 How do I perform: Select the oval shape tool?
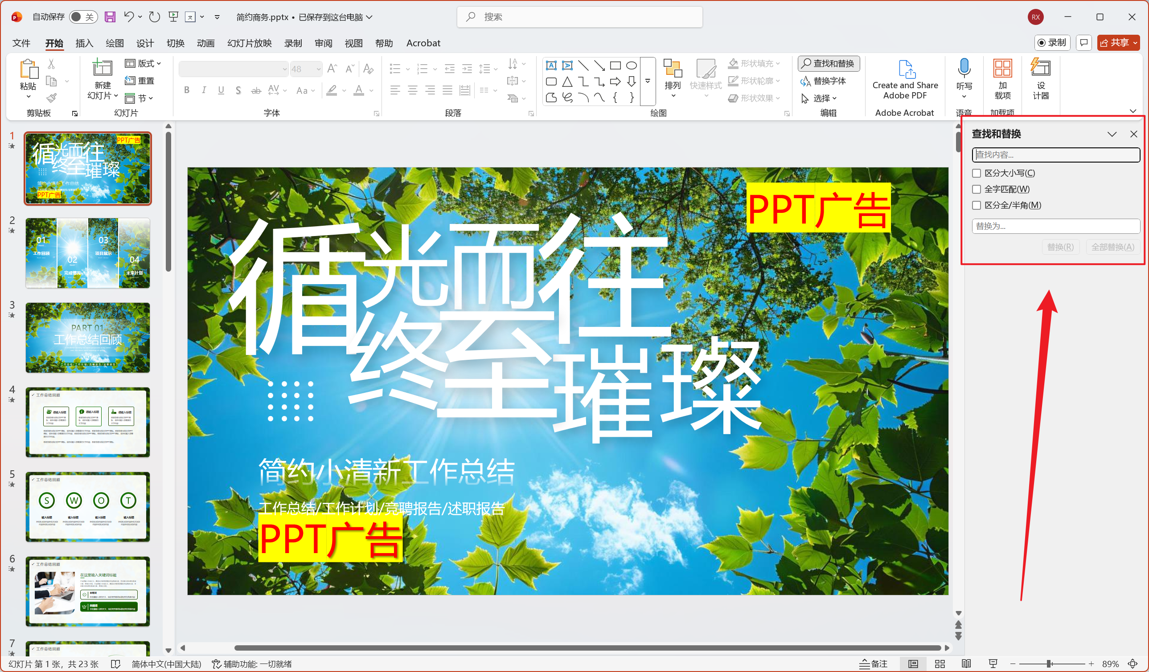click(x=631, y=65)
